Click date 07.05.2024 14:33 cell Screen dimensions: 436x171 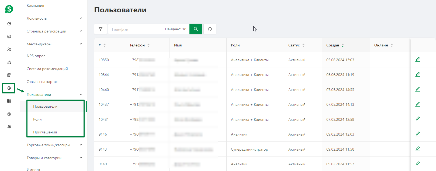(340, 90)
